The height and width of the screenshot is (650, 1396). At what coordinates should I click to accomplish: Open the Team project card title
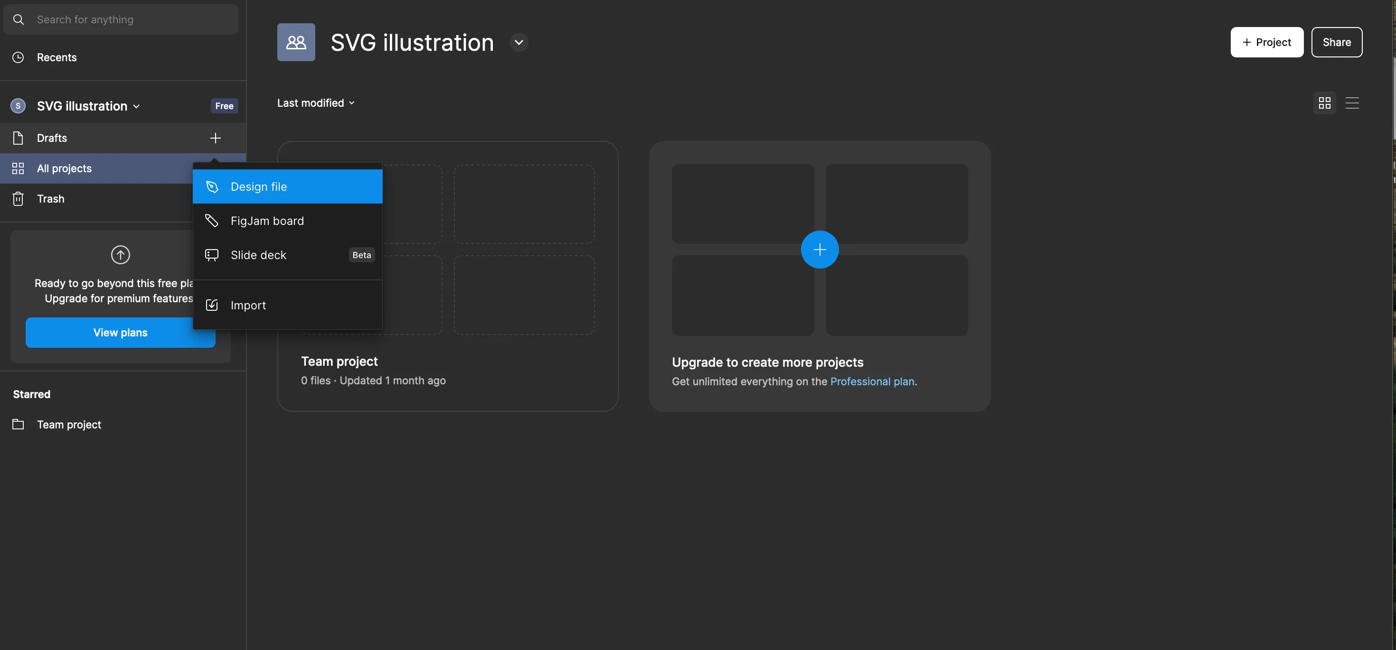click(339, 361)
